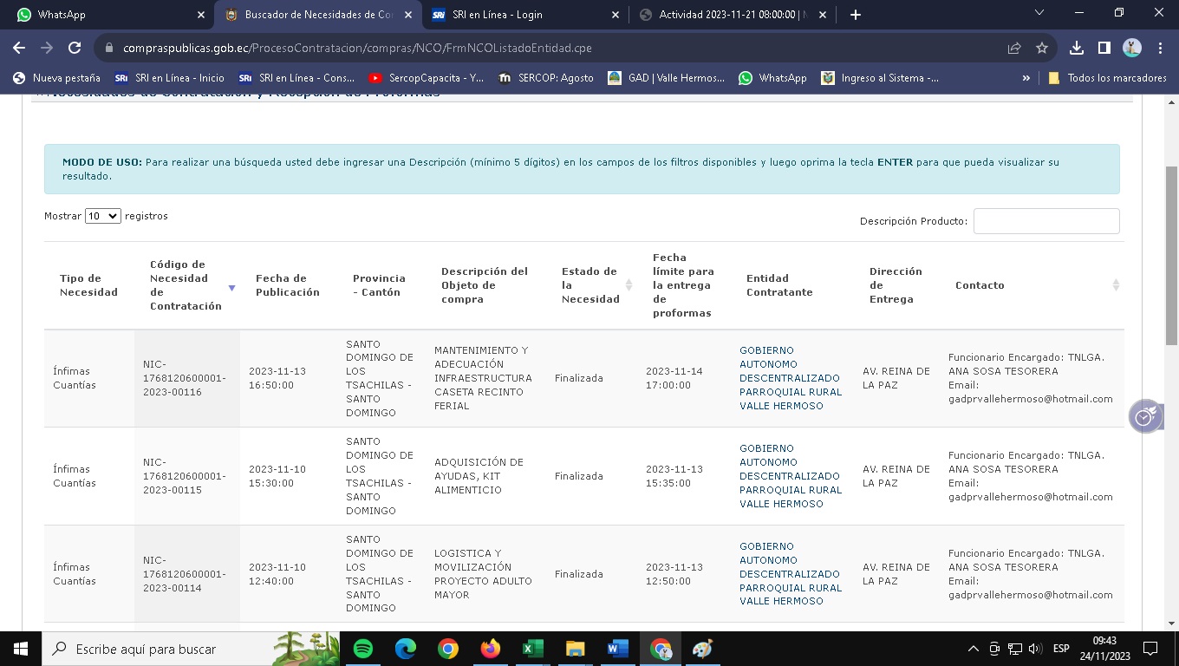This screenshot has height=666, width=1179.
Task: Open the SercopCapacita YouTube bookmark
Action: pyautogui.click(x=426, y=78)
